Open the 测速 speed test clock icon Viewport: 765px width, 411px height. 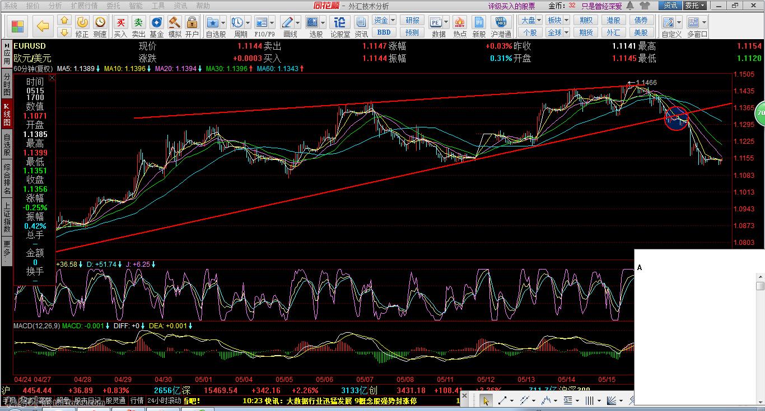(100, 22)
